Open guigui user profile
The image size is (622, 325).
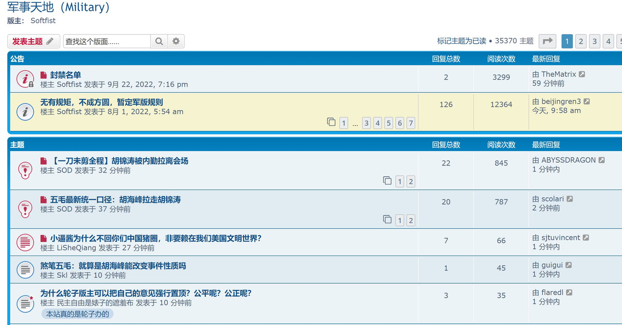click(x=552, y=265)
